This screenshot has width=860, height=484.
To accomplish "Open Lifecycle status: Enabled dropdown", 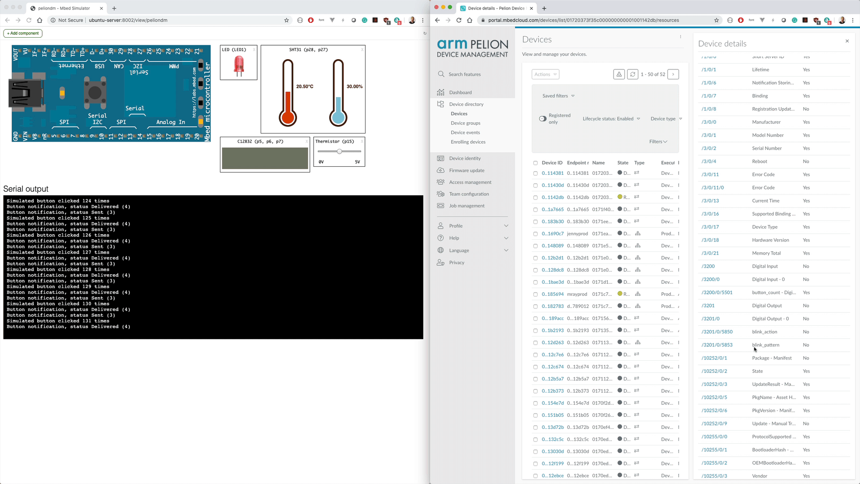I will (x=611, y=119).
